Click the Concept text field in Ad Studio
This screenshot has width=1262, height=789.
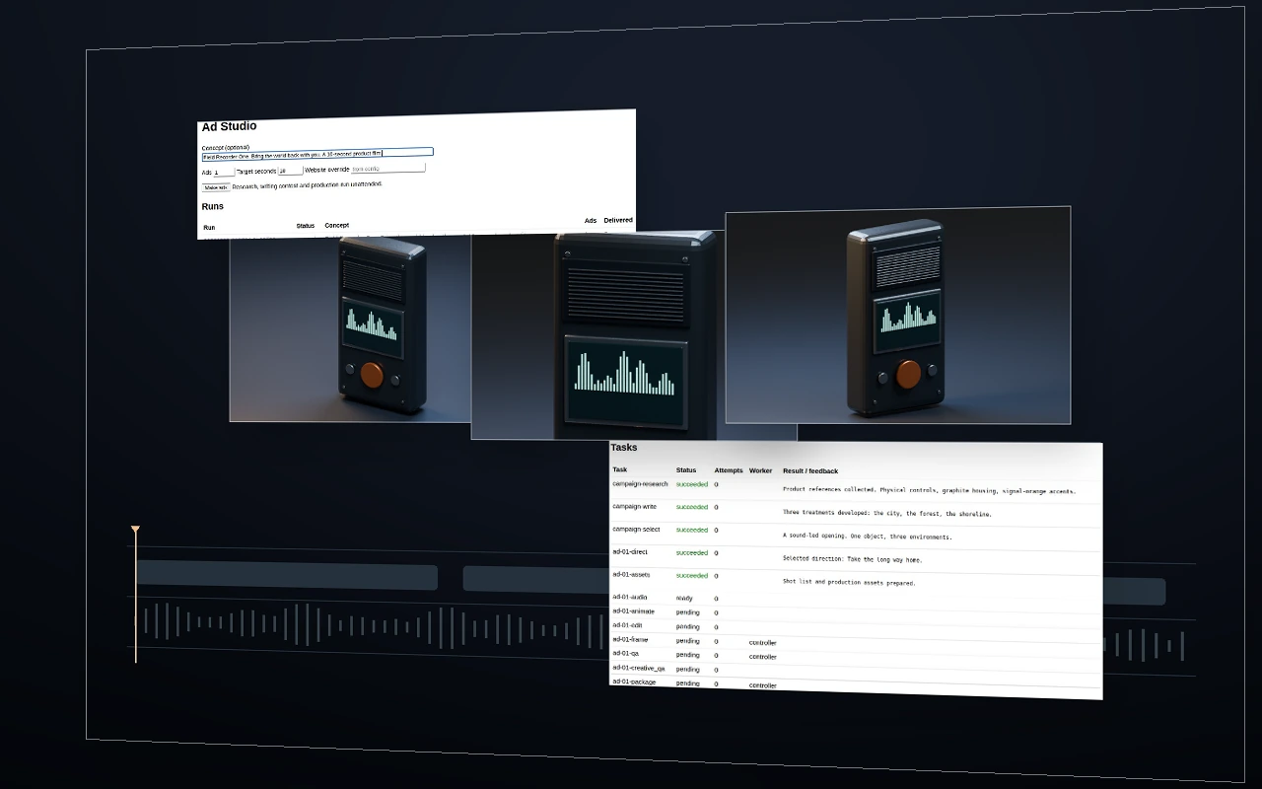(x=317, y=154)
